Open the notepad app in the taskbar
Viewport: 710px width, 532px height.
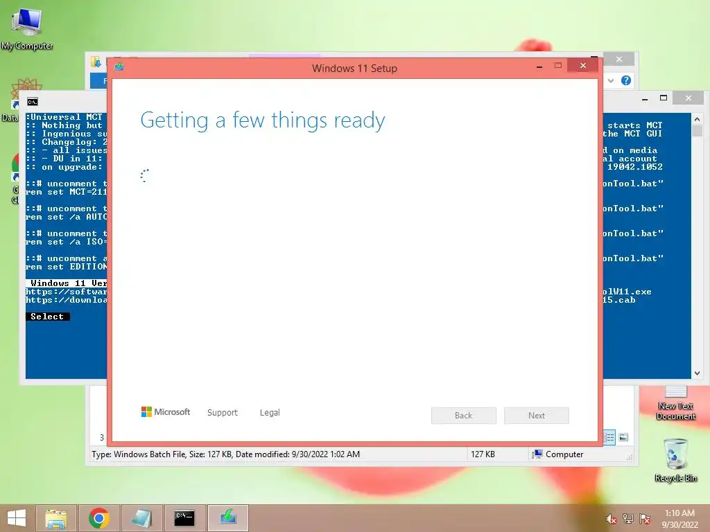coord(141,518)
